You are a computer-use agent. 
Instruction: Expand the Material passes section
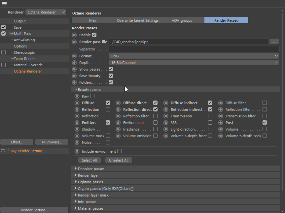(76, 208)
